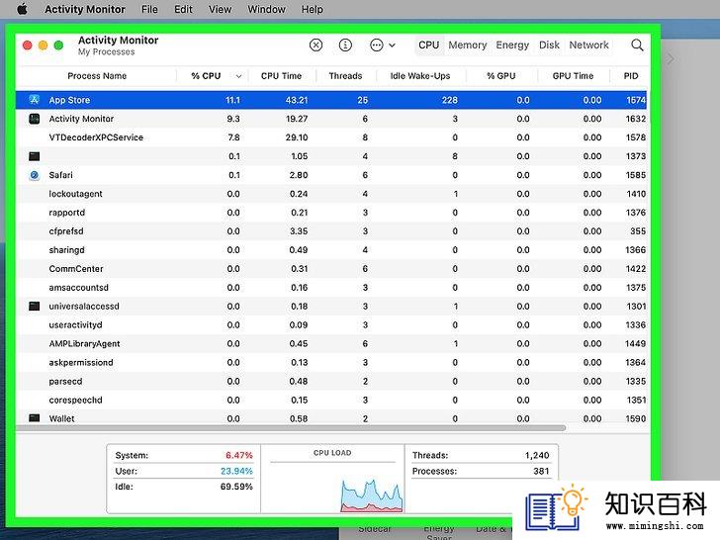Select the amsaccountsd process row
Image resolution: width=720 pixels, height=540 pixels.
[331, 288]
